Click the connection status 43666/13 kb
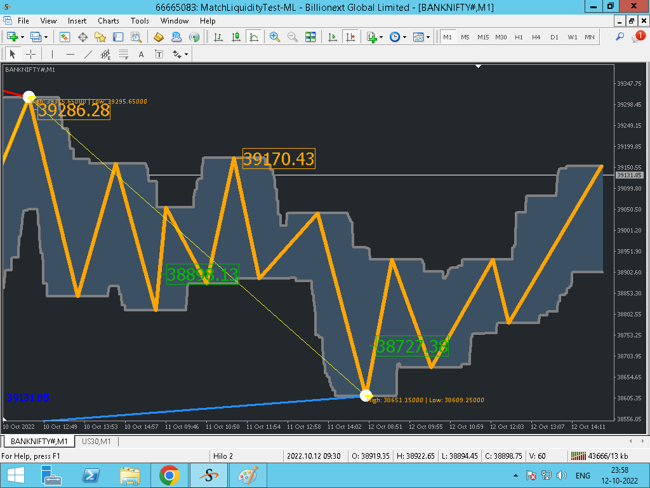The image size is (650, 488). 600,456
